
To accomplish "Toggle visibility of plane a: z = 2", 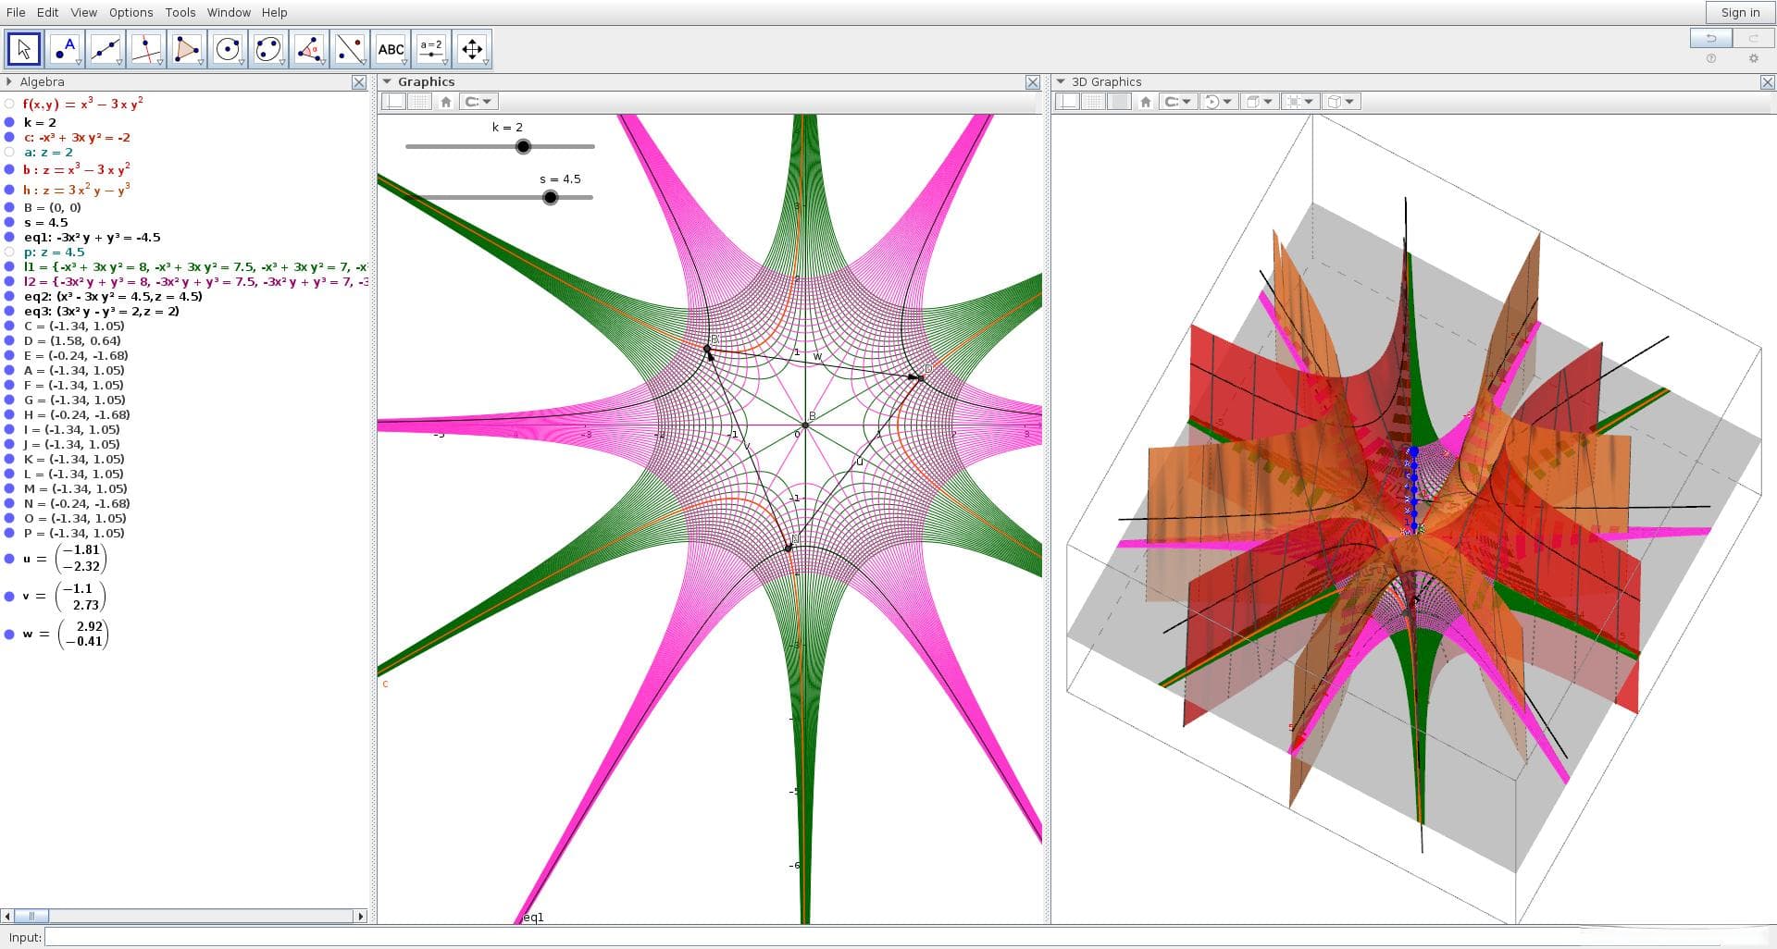I will (x=9, y=152).
